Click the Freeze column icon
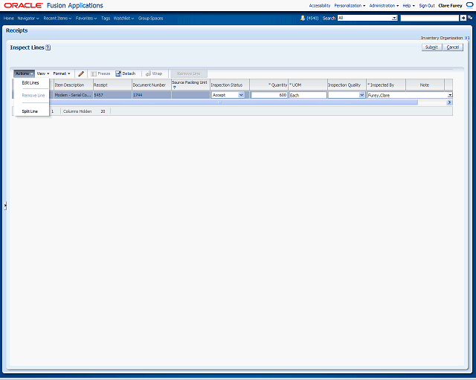476x380 pixels. click(100, 73)
